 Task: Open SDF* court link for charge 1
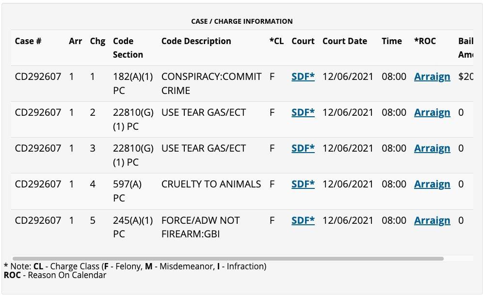[303, 77]
